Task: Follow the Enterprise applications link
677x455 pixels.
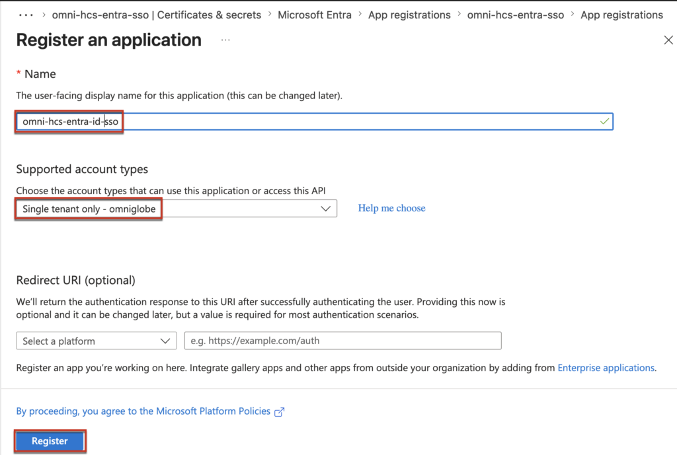Action: (x=606, y=368)
